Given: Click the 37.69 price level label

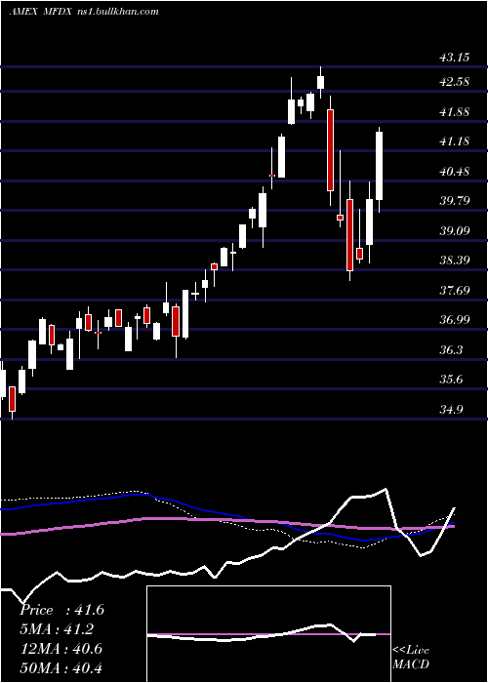Looking at the screenshot, I should (x=455, y=291).
